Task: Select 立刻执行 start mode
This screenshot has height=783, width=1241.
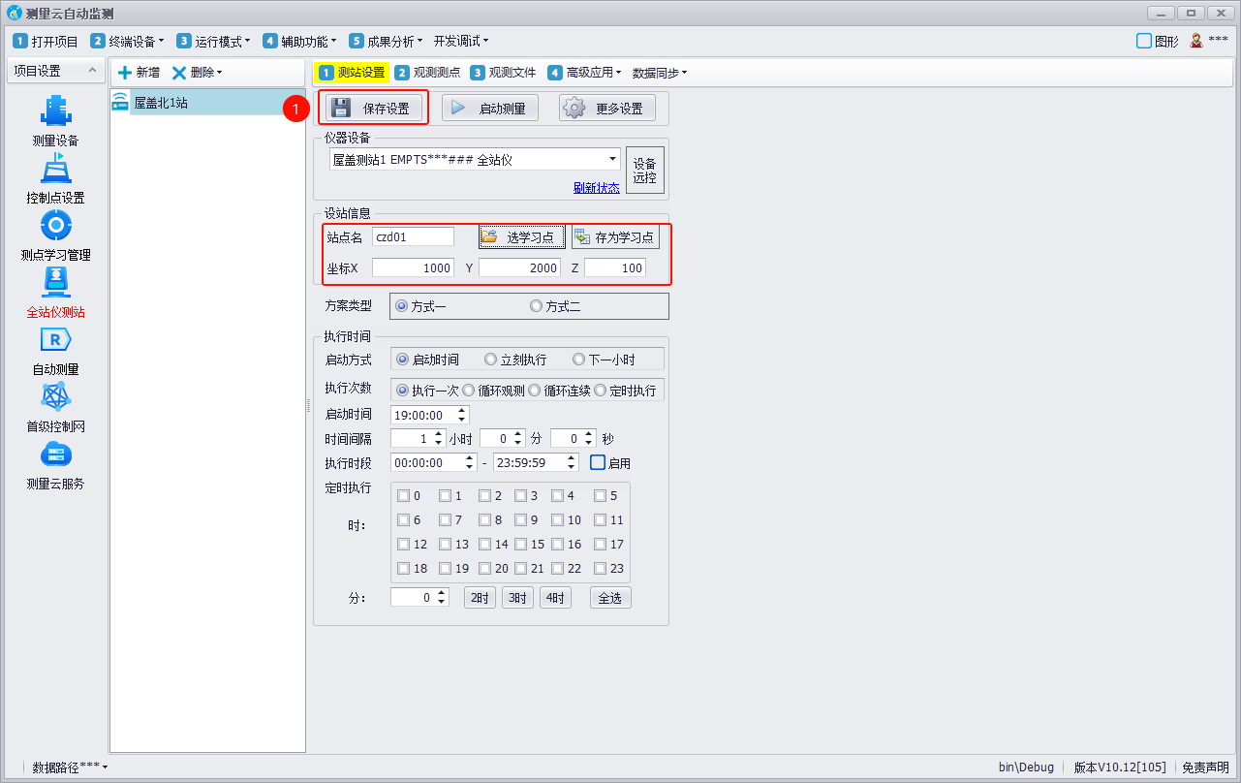Action: point(490,360)
